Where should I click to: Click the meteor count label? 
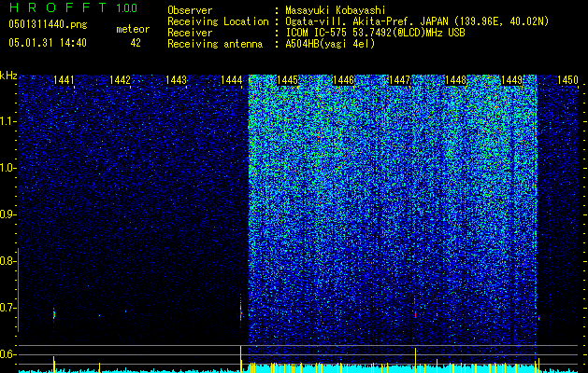(133, 29)
